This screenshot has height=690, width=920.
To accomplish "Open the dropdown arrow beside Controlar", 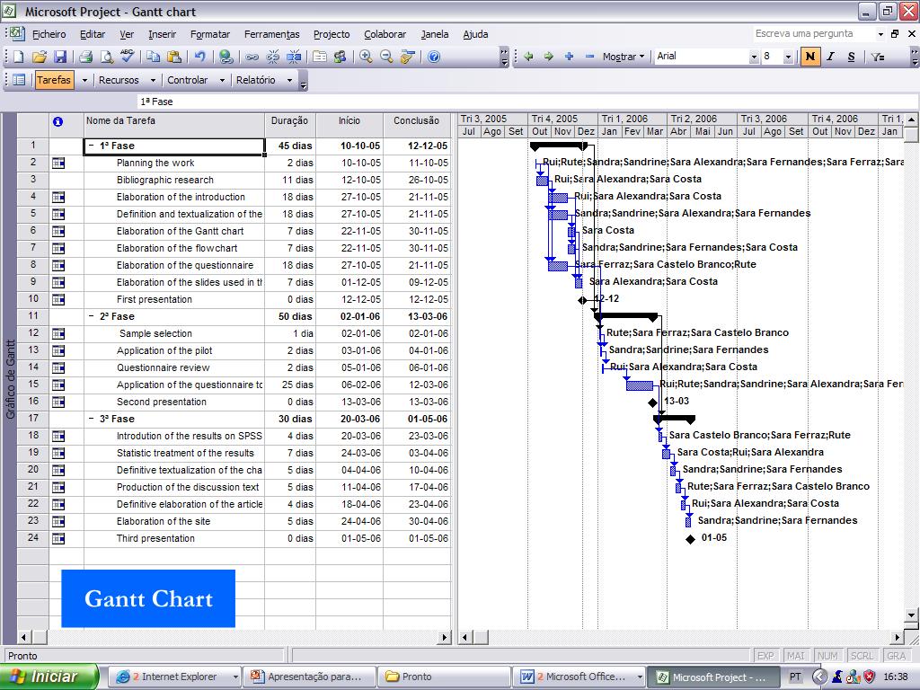I will click(223, 80).
